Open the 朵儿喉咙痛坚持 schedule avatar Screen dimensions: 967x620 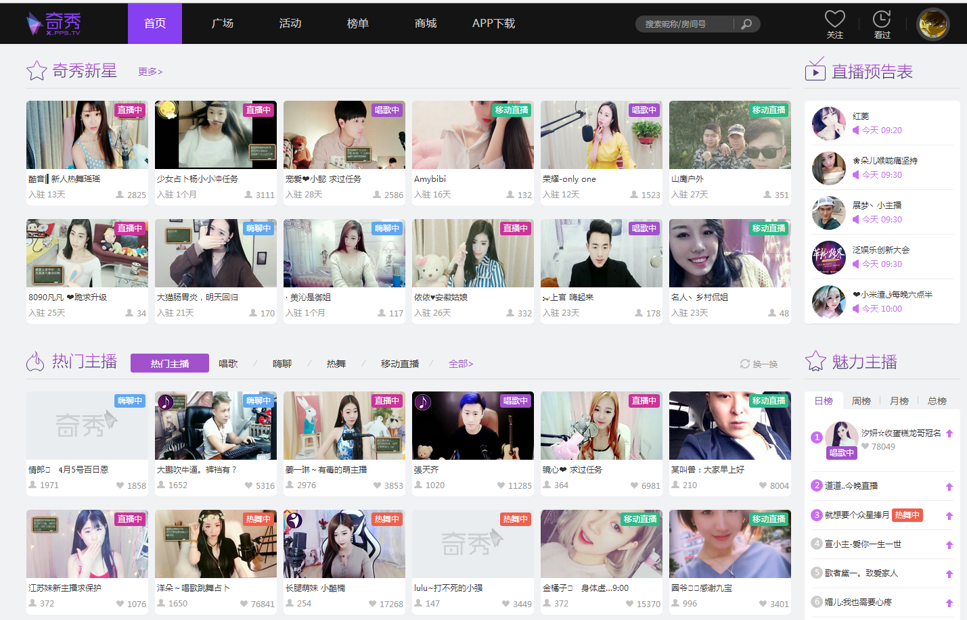pyautogui.click(x=829, y=168)
